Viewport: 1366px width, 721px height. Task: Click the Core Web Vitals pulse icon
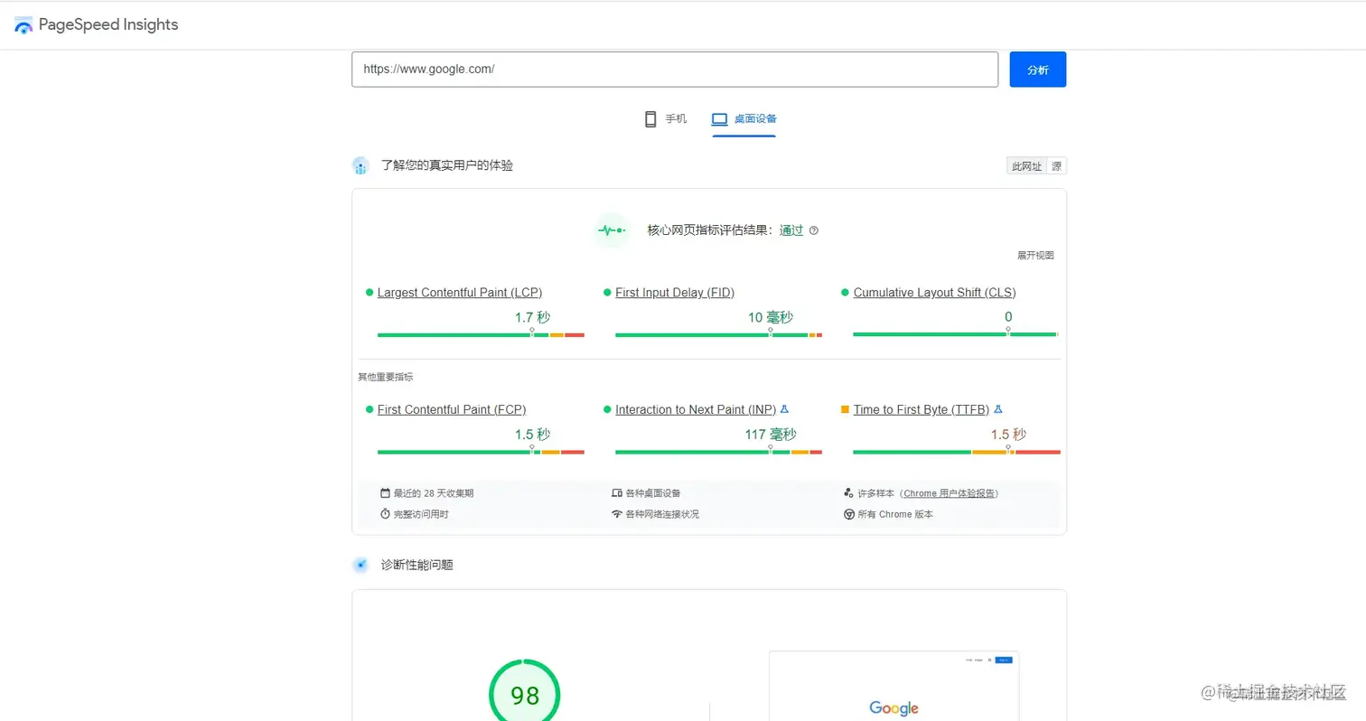[x=612, y=230]
